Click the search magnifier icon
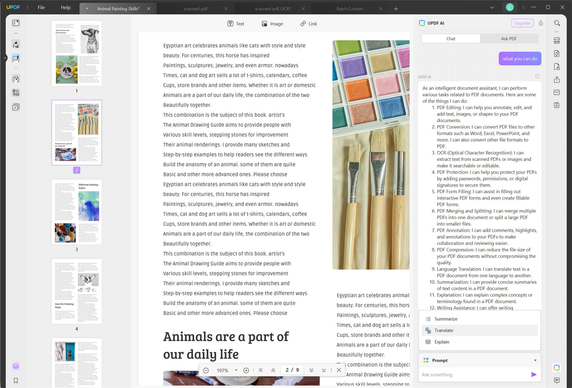The width and height of the screenshot is (572, 388). [x=557, y=23]
